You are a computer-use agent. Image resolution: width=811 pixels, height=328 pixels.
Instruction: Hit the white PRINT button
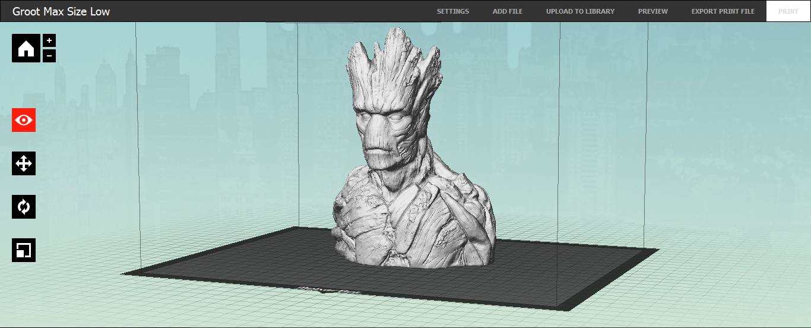[x=788, y=11]
